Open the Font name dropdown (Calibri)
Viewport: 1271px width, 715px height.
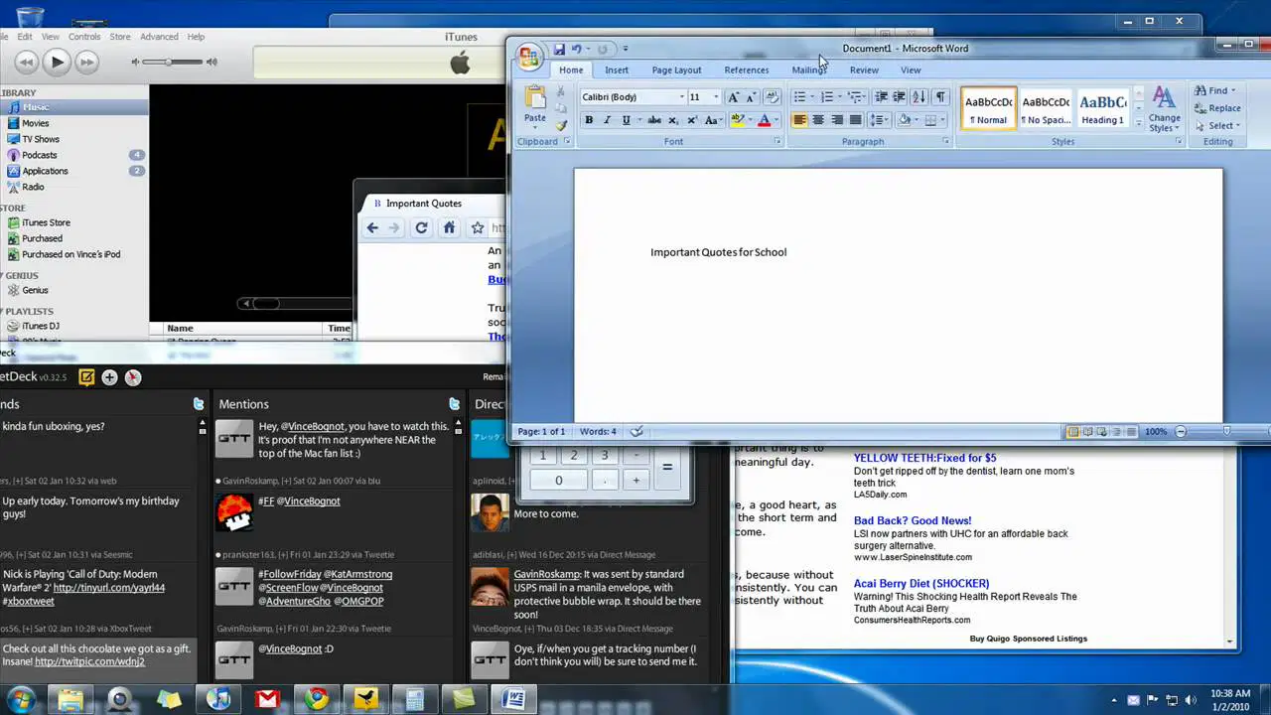(x=682, y=97)
